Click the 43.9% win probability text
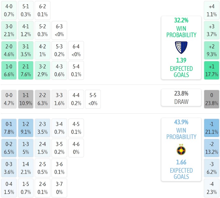 [x=181, y=122]
